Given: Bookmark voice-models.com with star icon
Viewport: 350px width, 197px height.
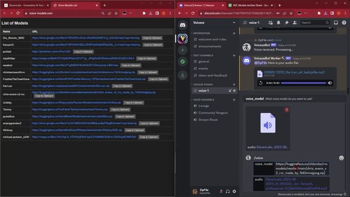Looking at the screenshot, I should (116, 13).
